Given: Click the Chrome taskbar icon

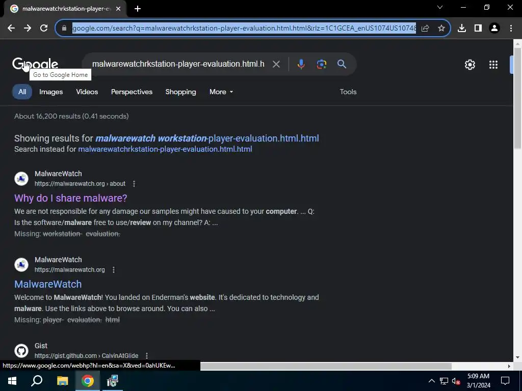Looking at the screenshot, I should point(88,381).
